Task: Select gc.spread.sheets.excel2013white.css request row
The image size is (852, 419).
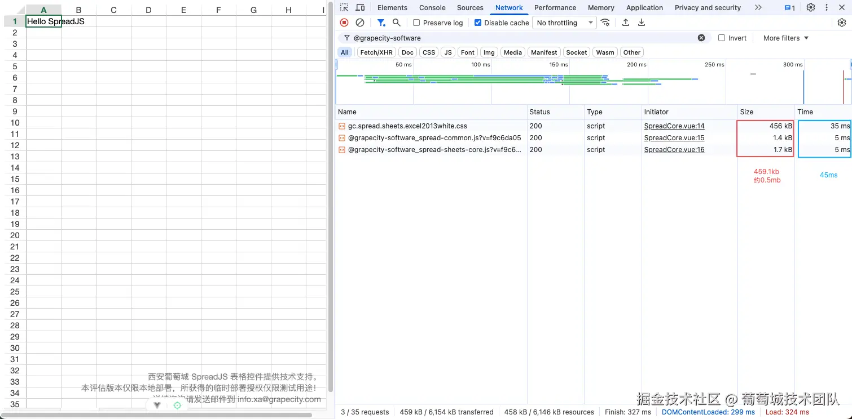Action: pos(594,126)
